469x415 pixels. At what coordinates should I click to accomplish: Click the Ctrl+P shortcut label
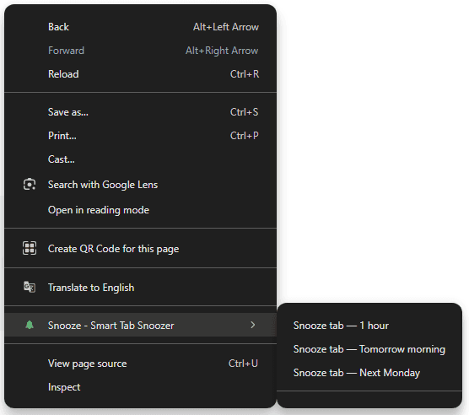(244, 136)
